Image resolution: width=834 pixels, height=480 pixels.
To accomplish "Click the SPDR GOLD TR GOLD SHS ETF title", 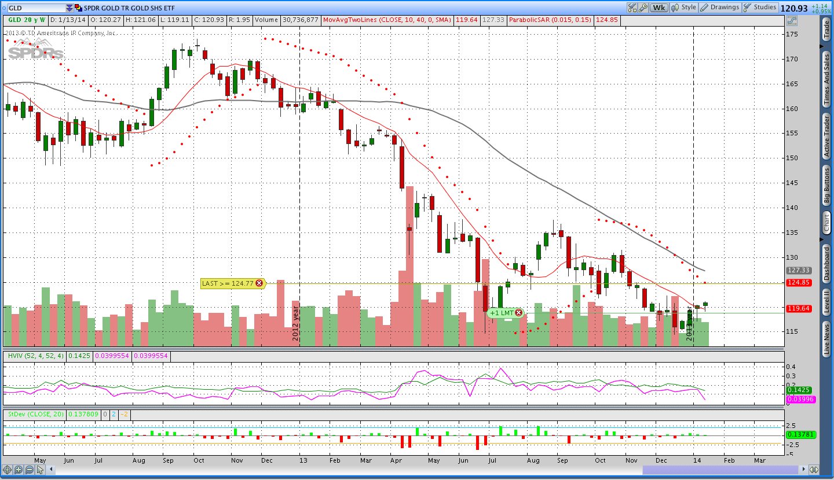I will tap(129, 8).
